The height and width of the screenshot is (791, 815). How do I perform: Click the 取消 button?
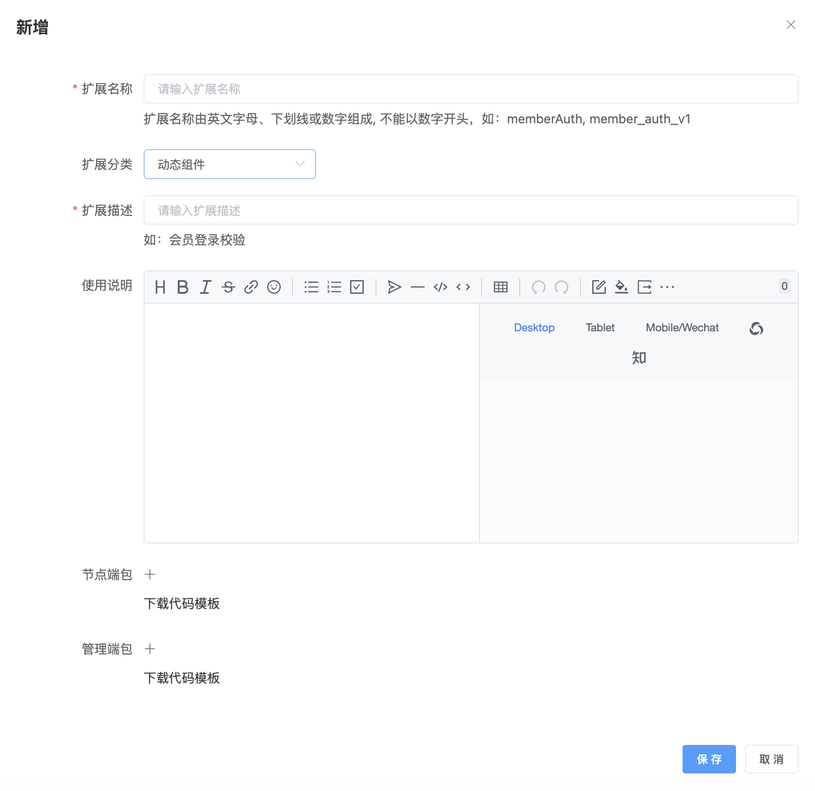[x=771, y=759]
